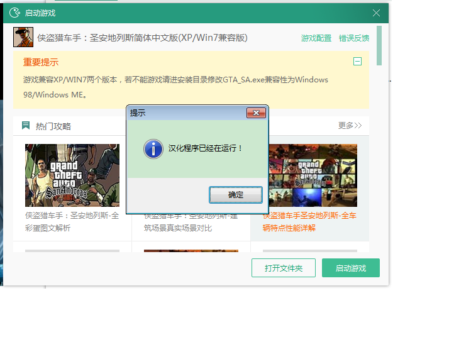Click the 汉化程序已经在运行 message text
This screenshot has width=471, height=337.
click(x=205, y=148)
